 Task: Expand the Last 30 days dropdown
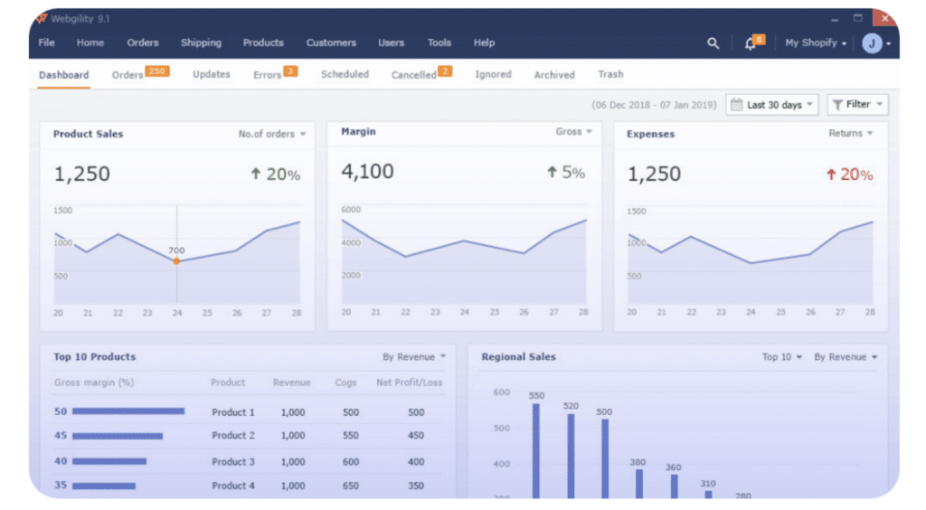tap(772, 105)
